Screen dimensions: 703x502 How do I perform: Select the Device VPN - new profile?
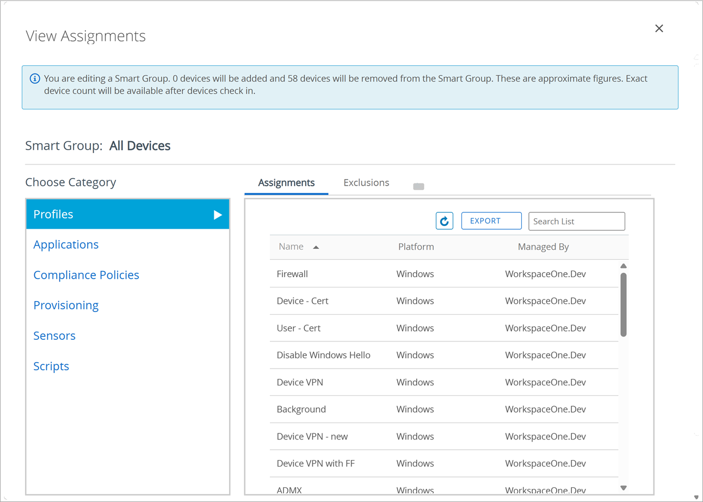click(x=312, y=437)
